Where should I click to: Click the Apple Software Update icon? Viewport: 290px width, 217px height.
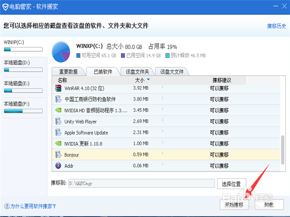click(x=58, y=132)
